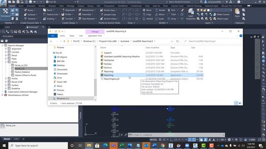Expand the Pipes tree node
Image resolution: width=266 pixels, height=149 pixels.
pyautogui.click(x=6, y=59)
